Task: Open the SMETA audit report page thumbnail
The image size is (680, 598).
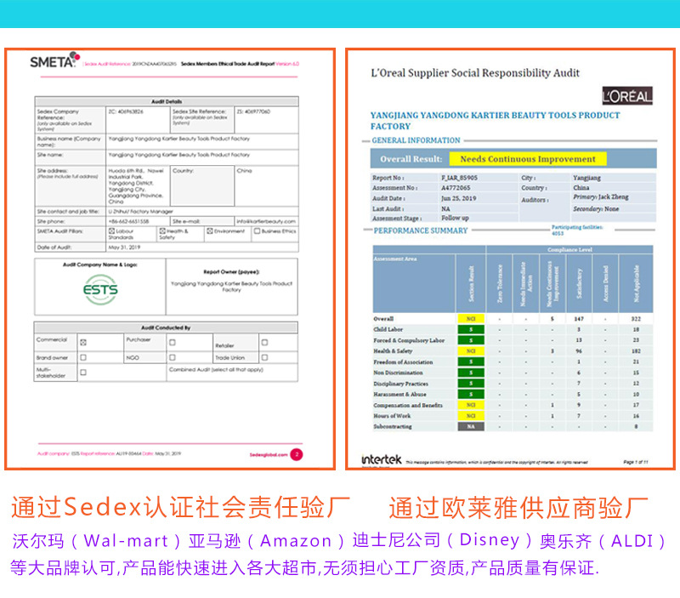Action: pos(170,259)
